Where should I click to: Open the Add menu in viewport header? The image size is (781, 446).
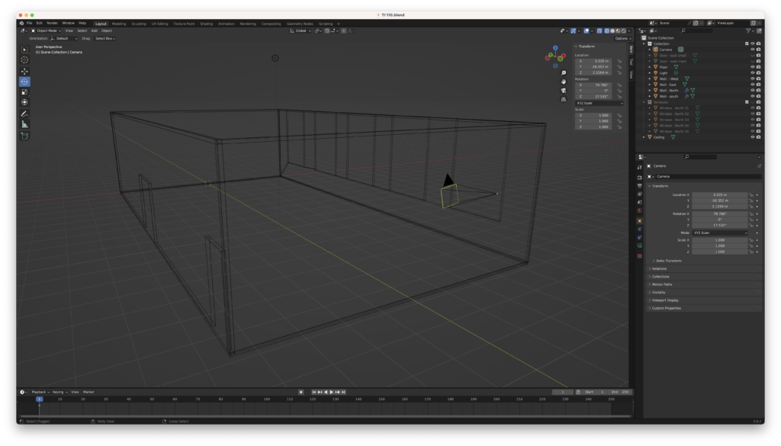click(x=94, y=30)
